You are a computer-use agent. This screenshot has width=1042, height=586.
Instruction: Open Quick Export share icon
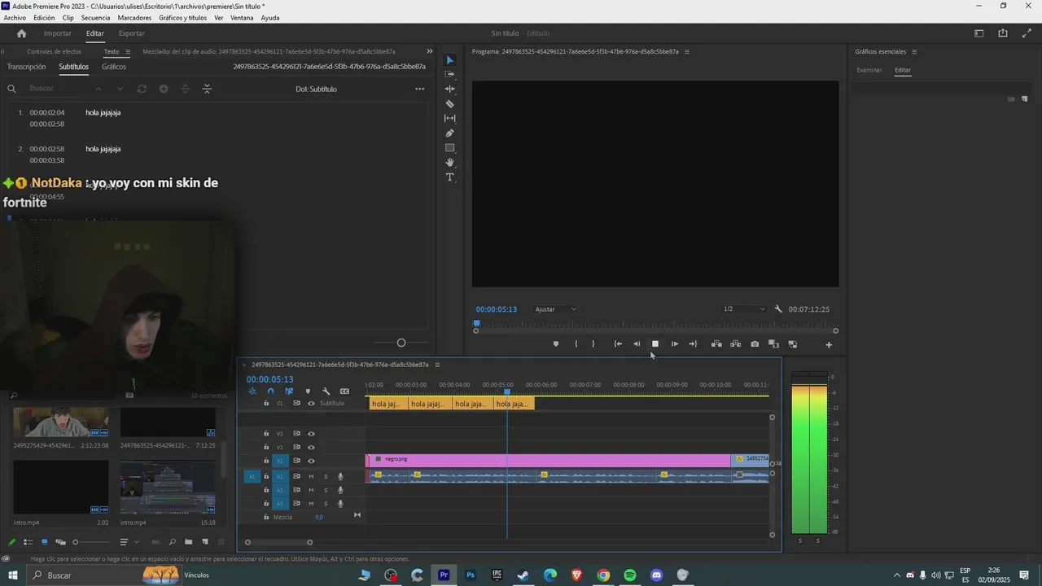[1003, 33]
